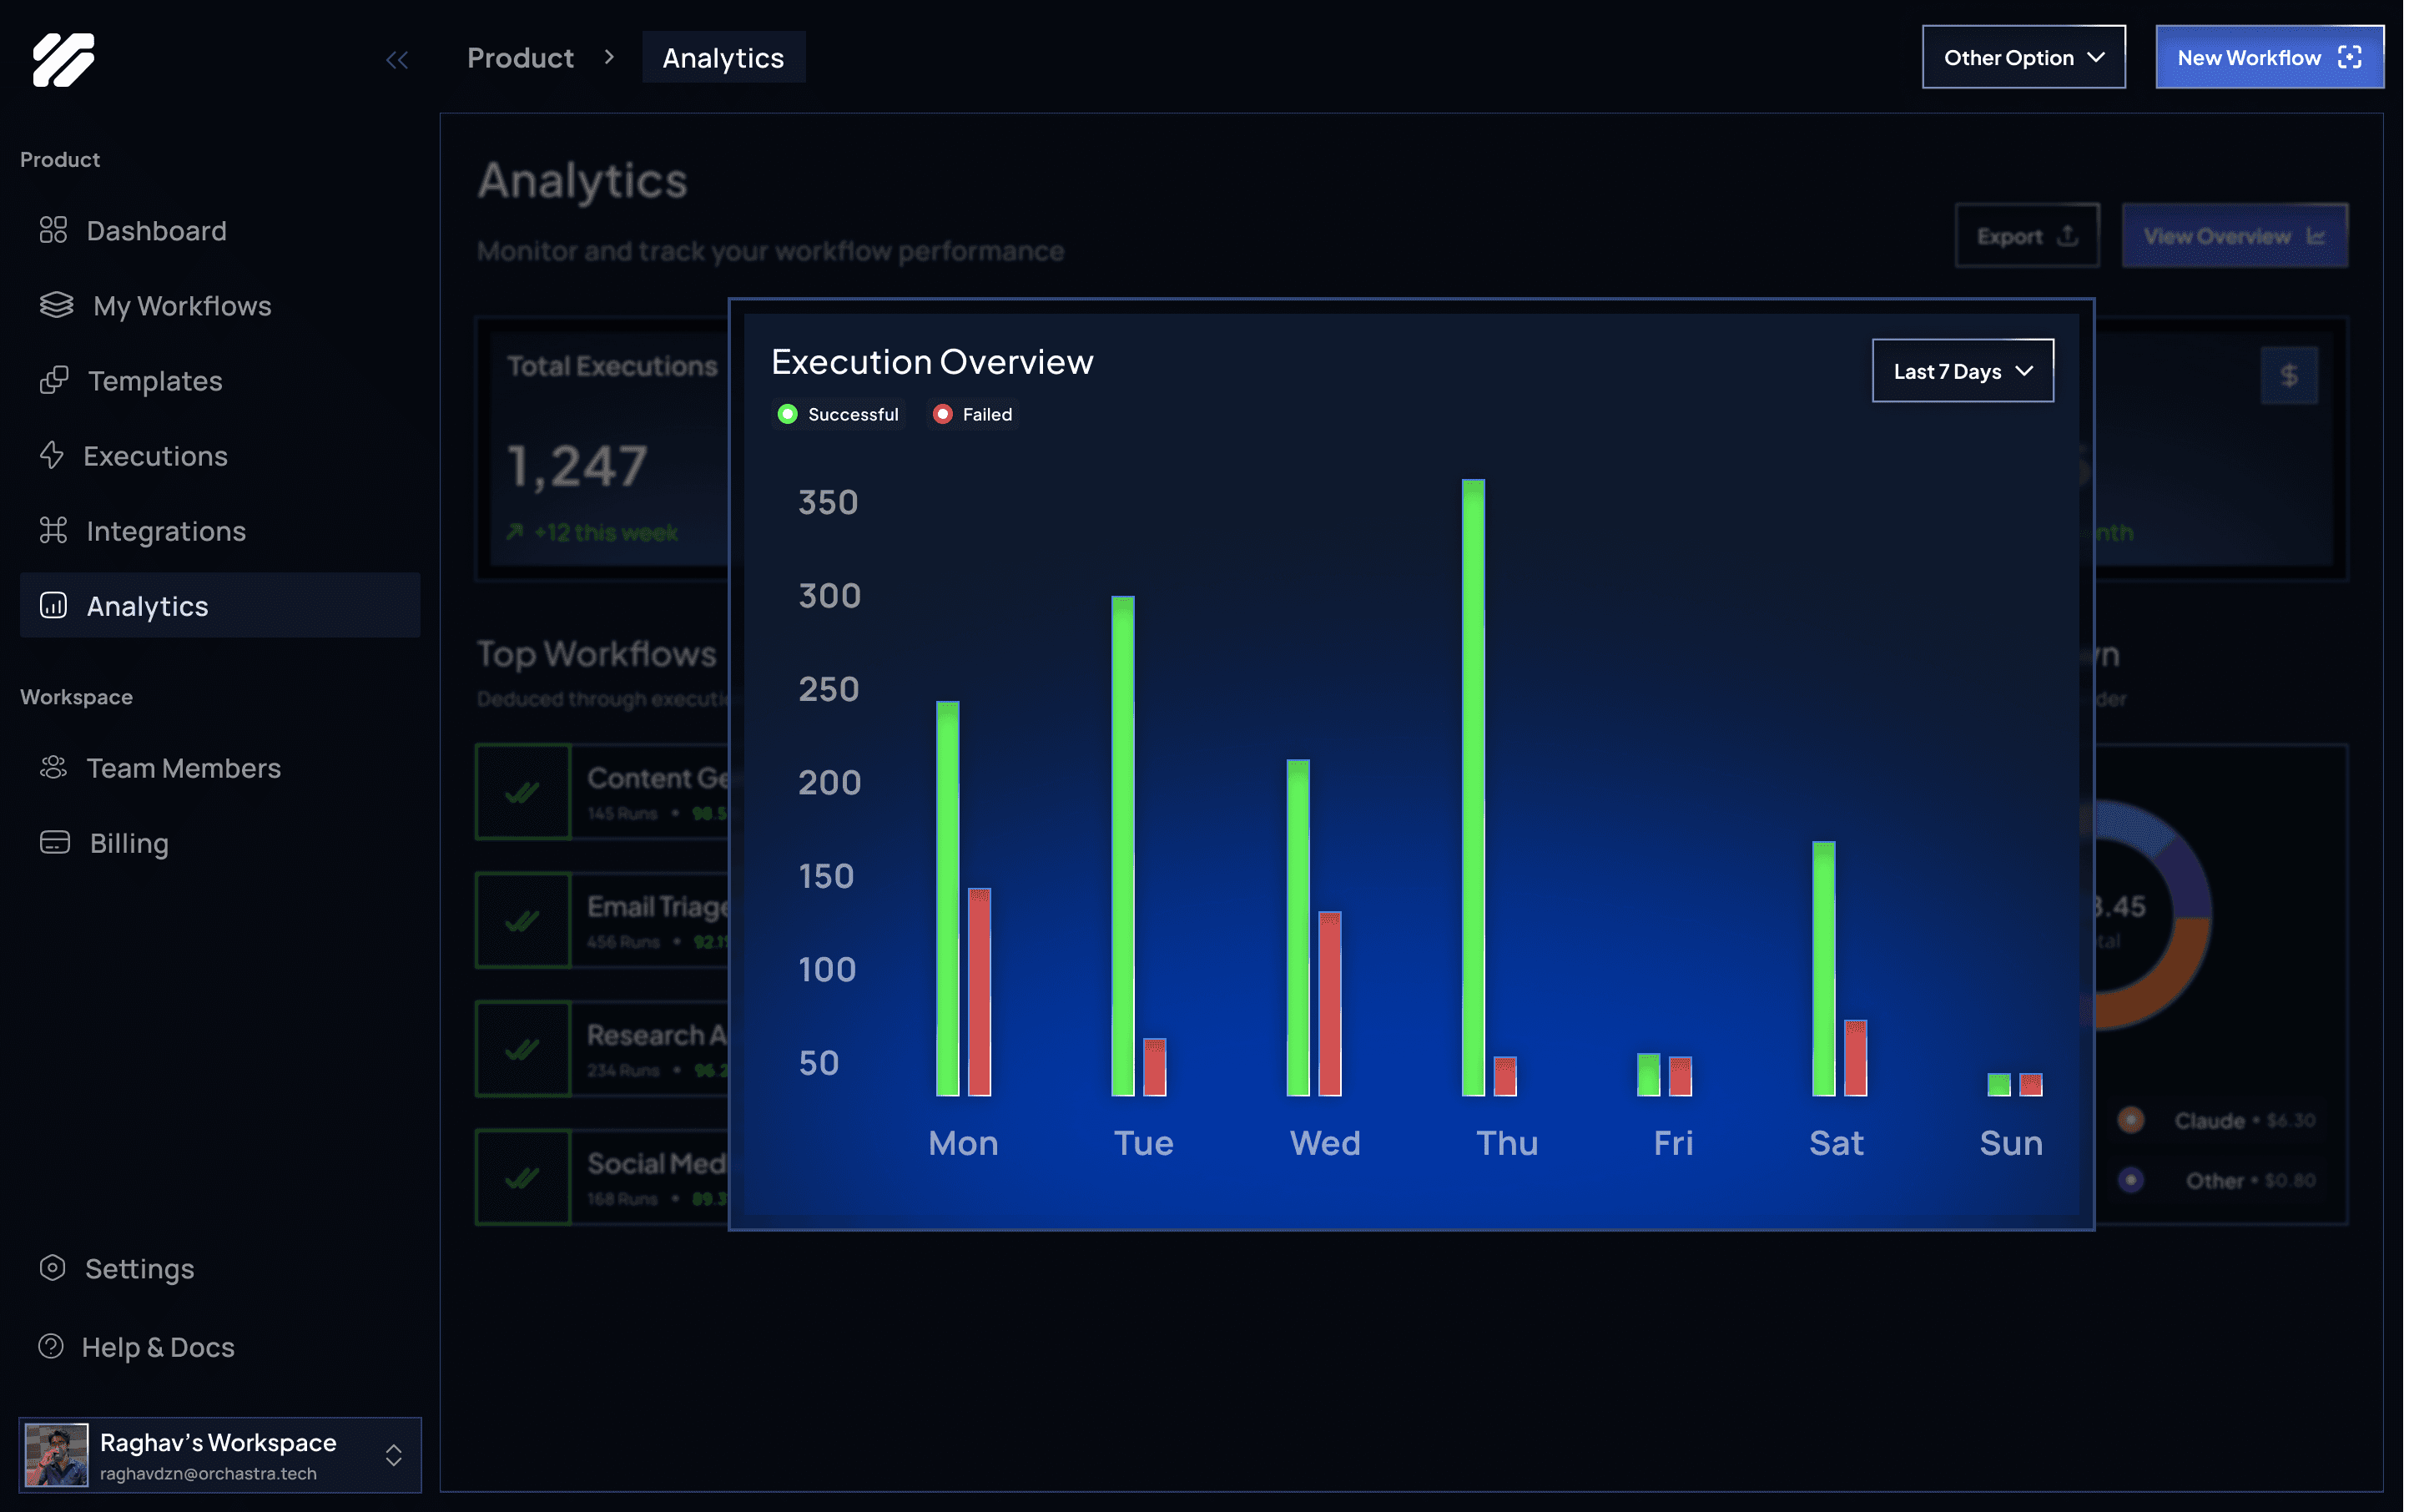
Task: Open Settings from the sidebar
Action: [139, 1268]
